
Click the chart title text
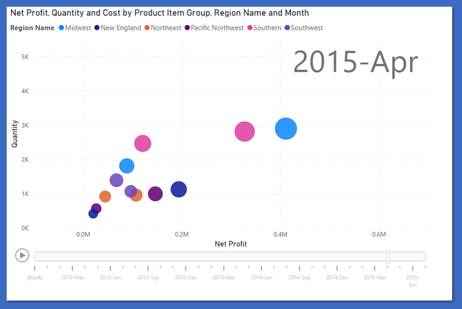tap(159, 13)
